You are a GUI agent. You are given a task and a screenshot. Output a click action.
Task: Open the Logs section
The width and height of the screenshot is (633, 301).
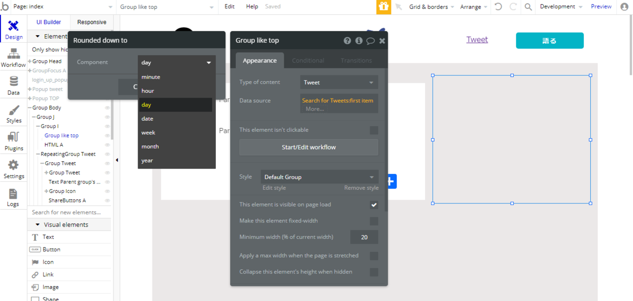(x=14, y=198)
